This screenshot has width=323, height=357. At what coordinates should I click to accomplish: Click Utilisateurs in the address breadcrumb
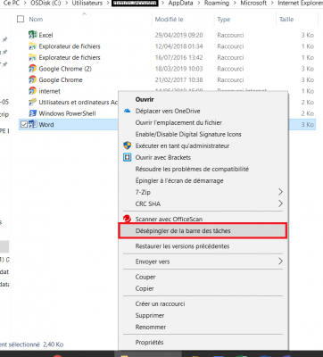pos(87,4)
